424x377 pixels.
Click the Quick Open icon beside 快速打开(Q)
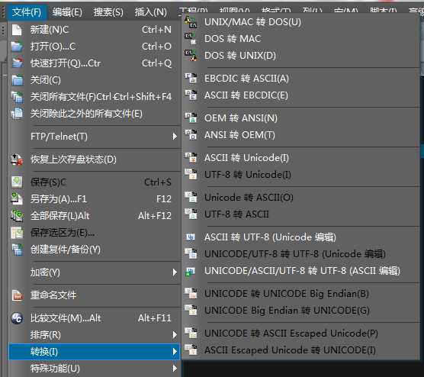click(18, 63)
